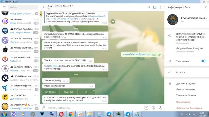Open the @la_token channel link
Viewport: 209px width, 117px height.
(x=54, y=66)
